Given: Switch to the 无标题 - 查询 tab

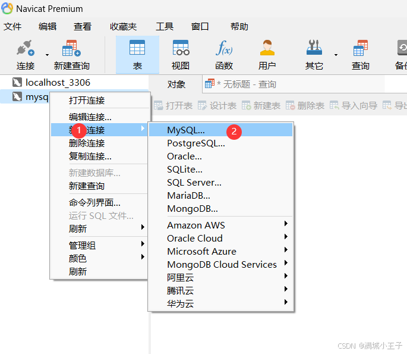Looking at the screenshot, I should [241, 84].
